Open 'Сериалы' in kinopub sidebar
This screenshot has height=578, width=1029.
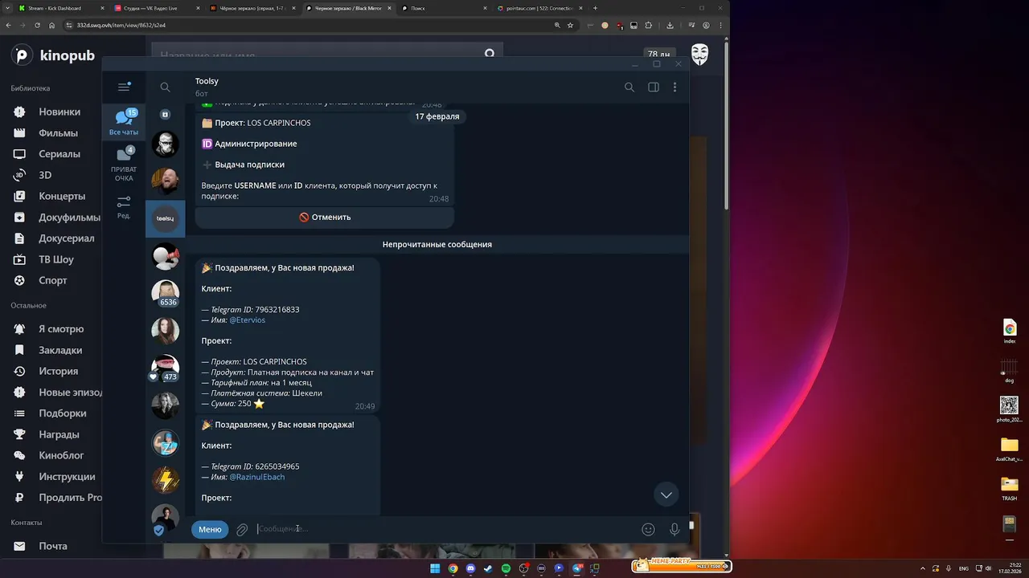[59, 154]
